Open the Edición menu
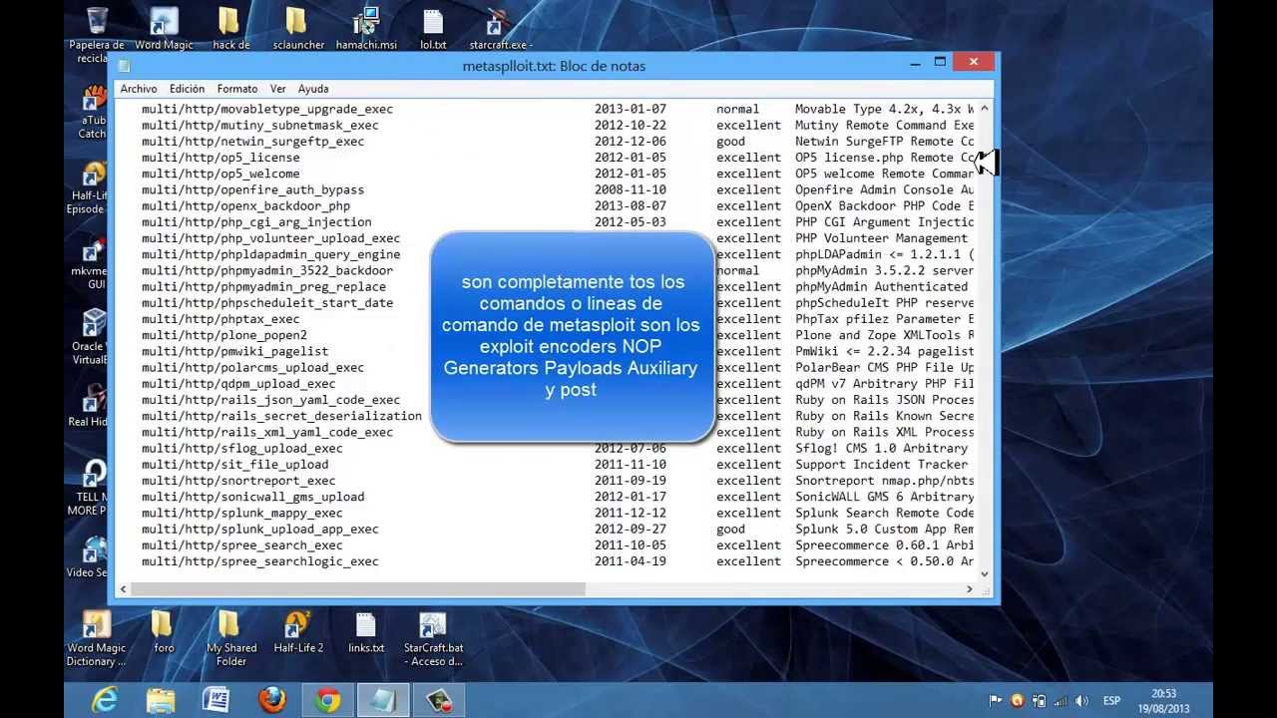The height and width of the screenshot is (718, 1277). coord(187,89)
